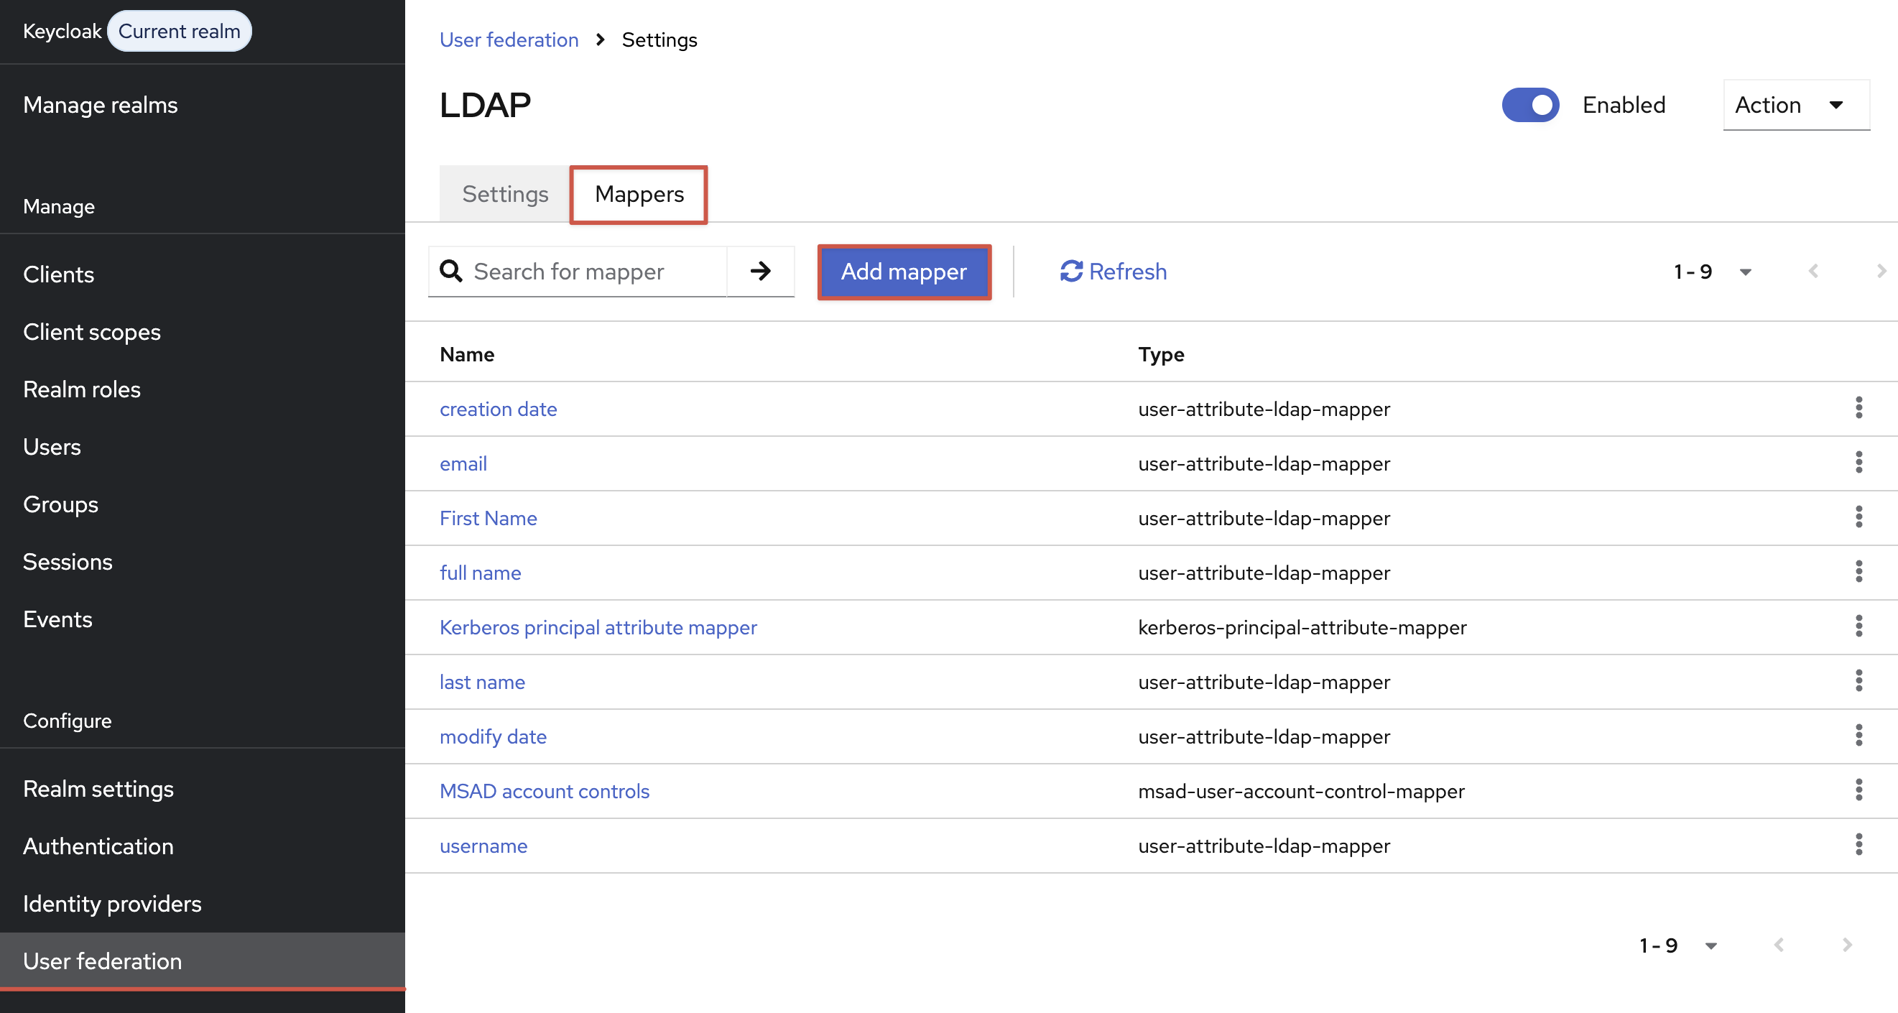Open MSAD account controls mapper link
Screen dimensions: 1898x1013
tap(544, 790)
